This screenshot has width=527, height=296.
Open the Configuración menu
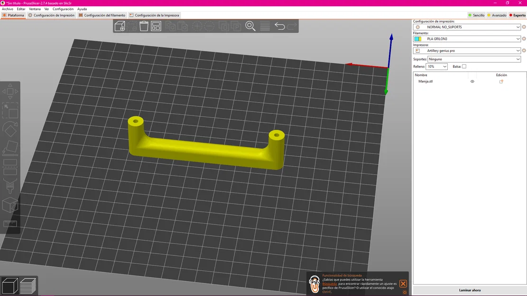coord(63,9)
